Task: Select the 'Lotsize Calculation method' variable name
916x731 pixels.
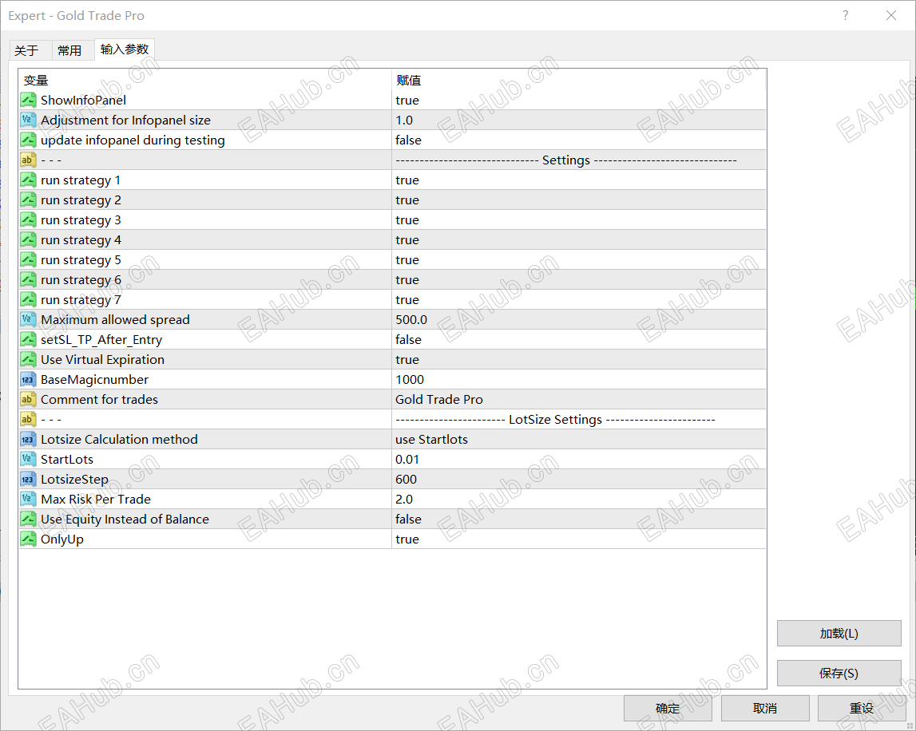Action: point(119,439)
